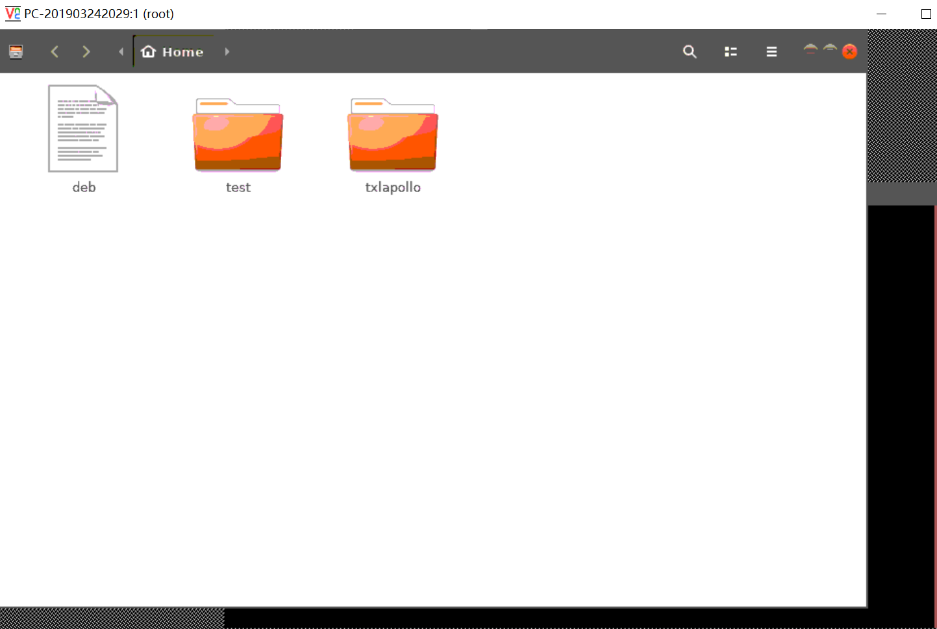The width and height of the screenshot is (937, 629).
Task: Click the V2 icon in the title bar
Action: pos(13,13)
